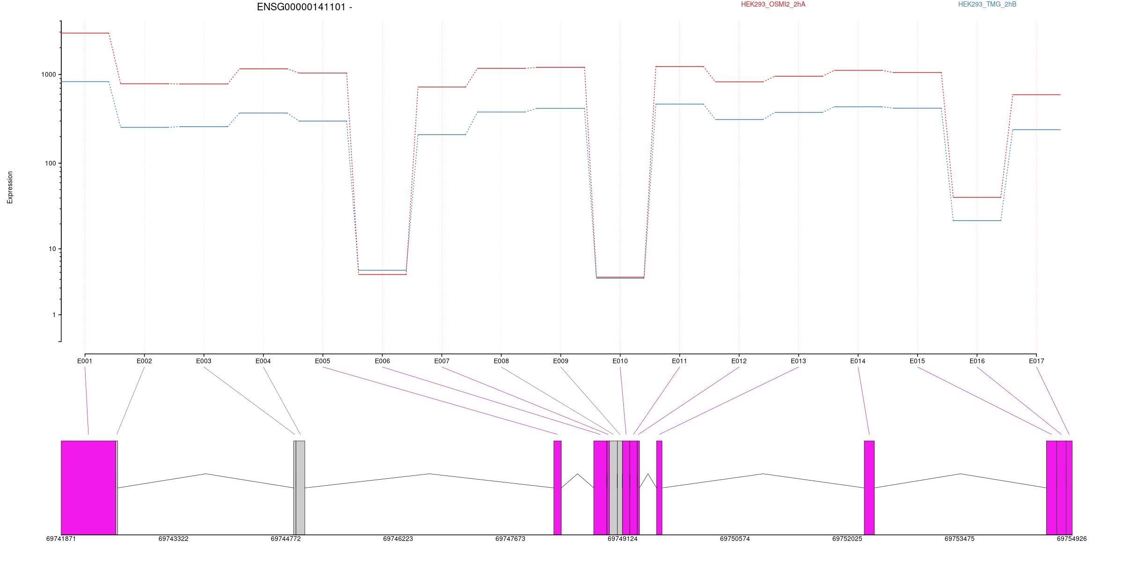The image size is (1123, 561).
Task: Select exon label E012
Action: click(x=739, y=361)
